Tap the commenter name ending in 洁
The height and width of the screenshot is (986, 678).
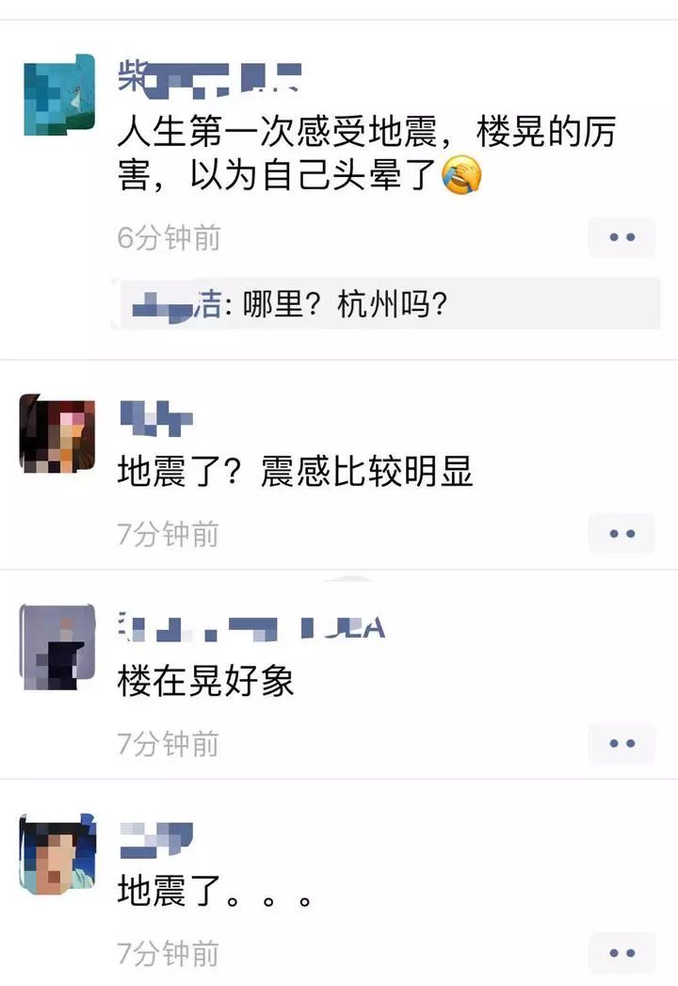177,305
